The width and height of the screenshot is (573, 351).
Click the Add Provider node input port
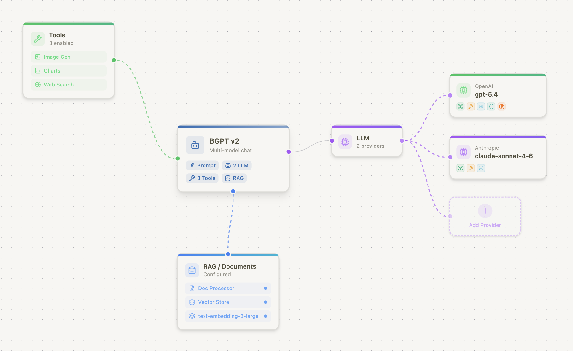450,216
